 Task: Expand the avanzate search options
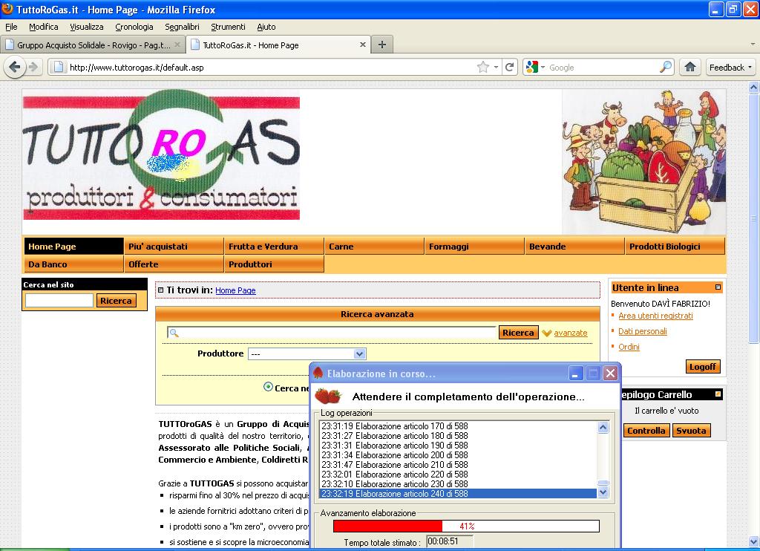[x=570, y=333]
